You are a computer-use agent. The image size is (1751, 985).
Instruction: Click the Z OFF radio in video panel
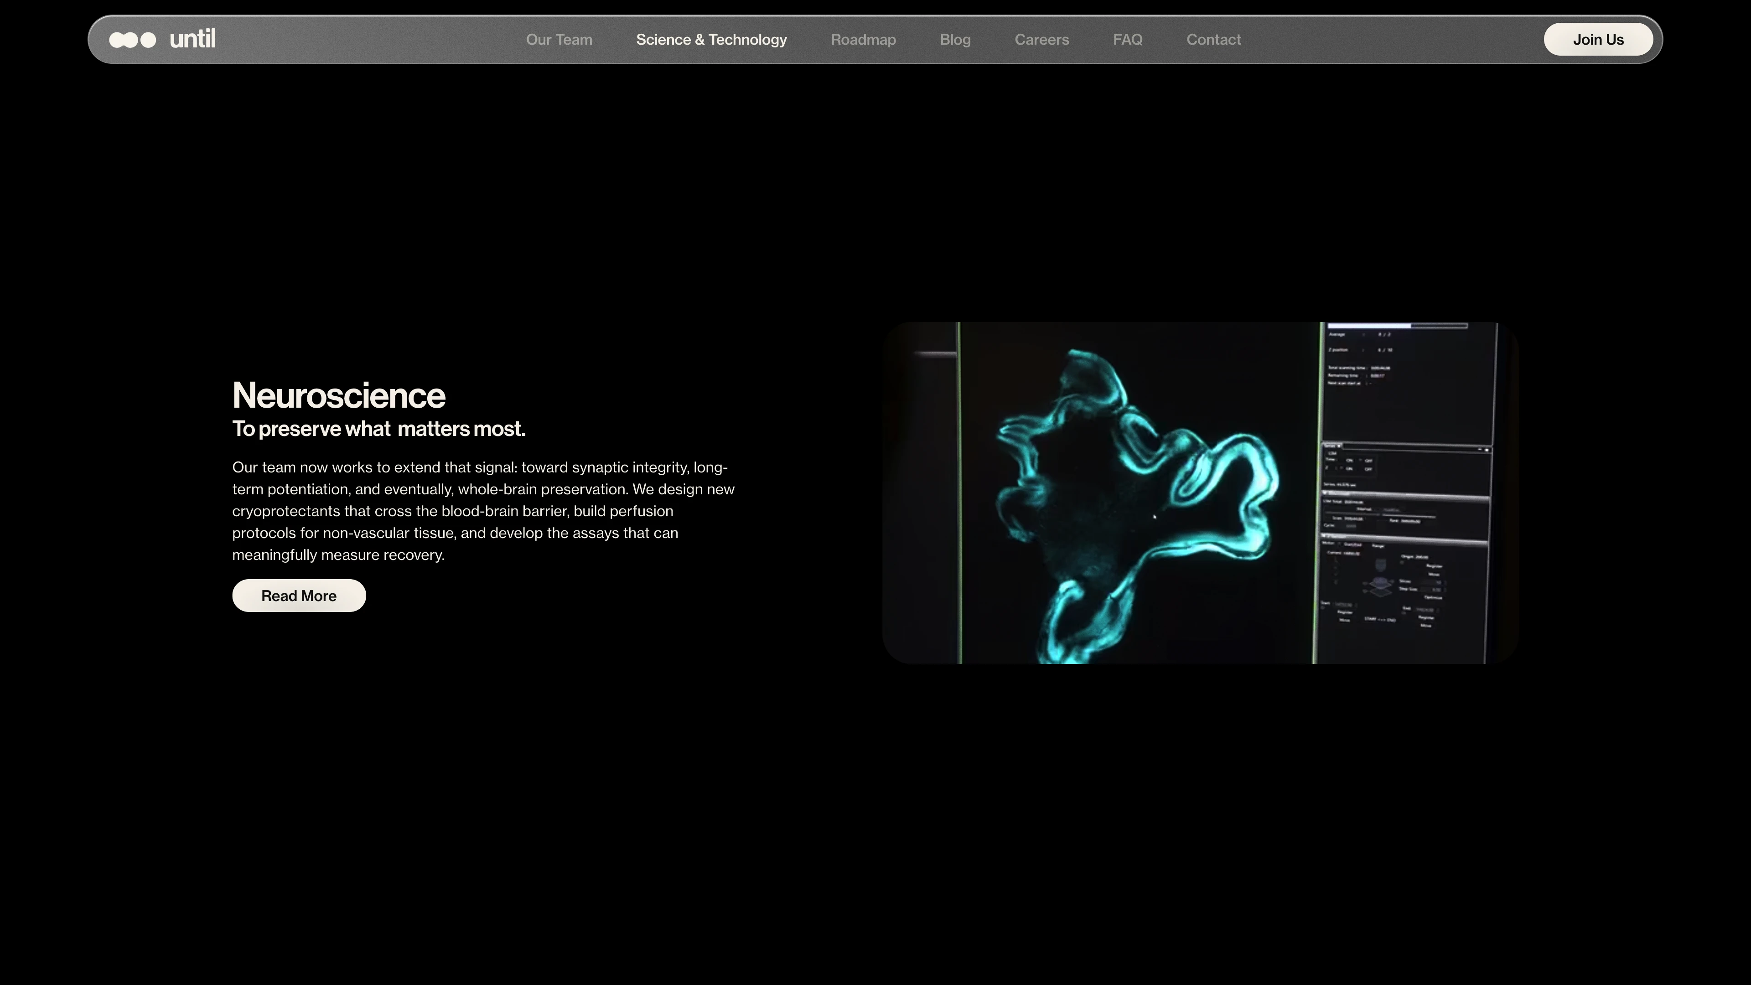click(1368, 469)
